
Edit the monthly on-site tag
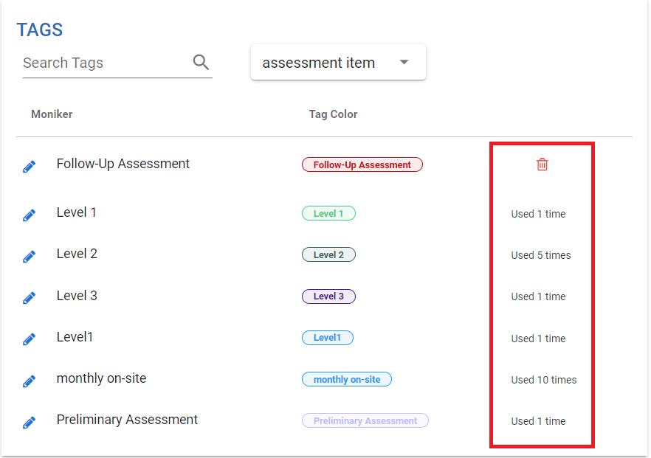(x=29, y=381)
